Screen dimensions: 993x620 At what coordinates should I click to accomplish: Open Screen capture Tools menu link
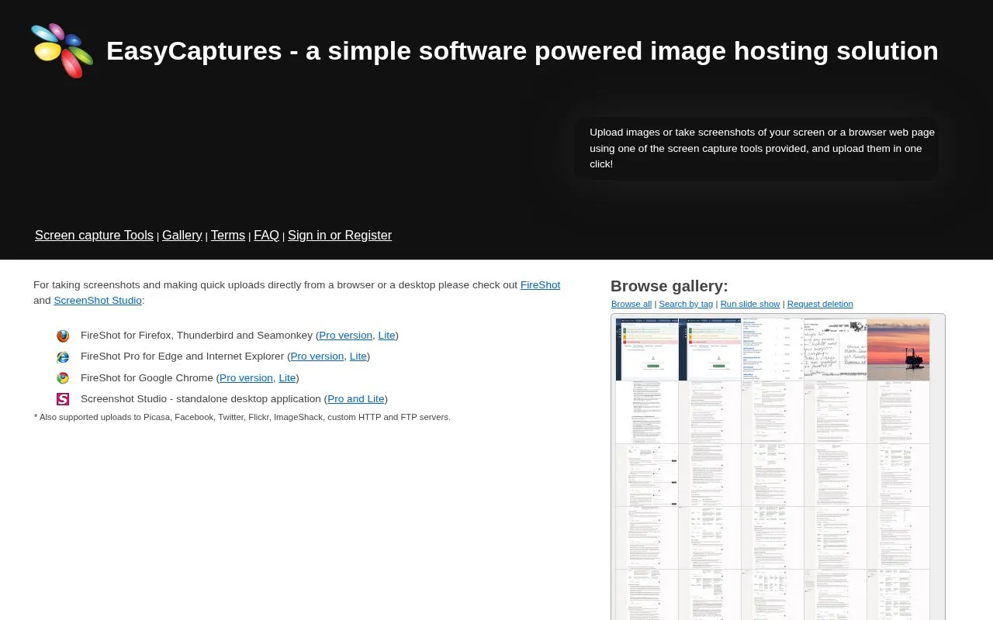point(94,235)
